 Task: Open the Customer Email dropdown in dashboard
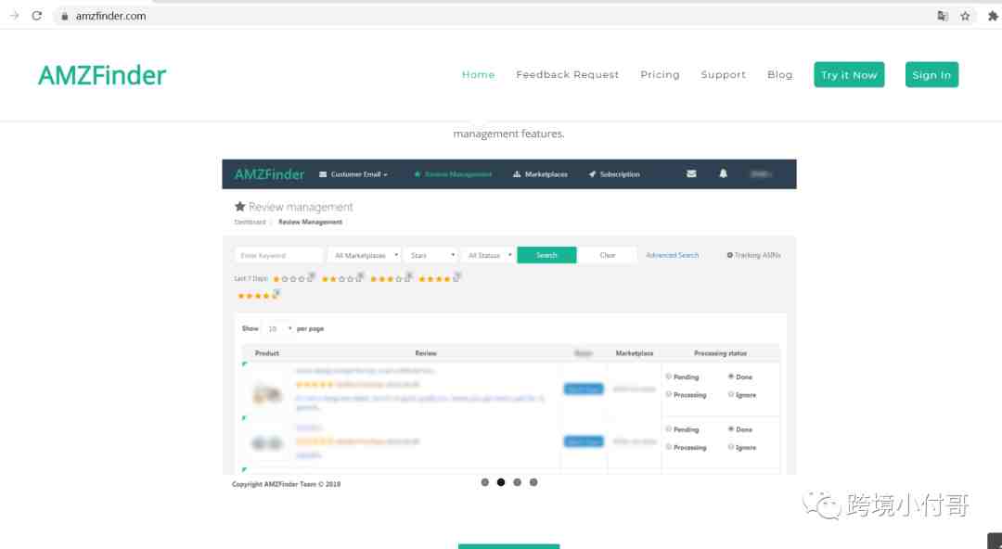pos(353,173)
